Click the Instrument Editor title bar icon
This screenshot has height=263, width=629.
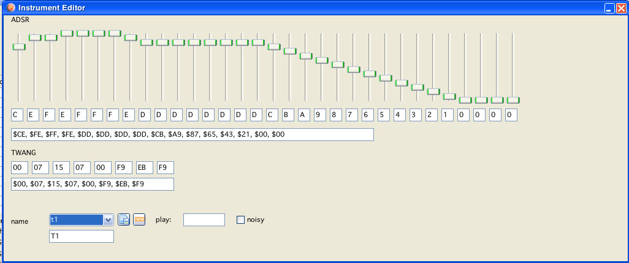(x=10, y=8)
